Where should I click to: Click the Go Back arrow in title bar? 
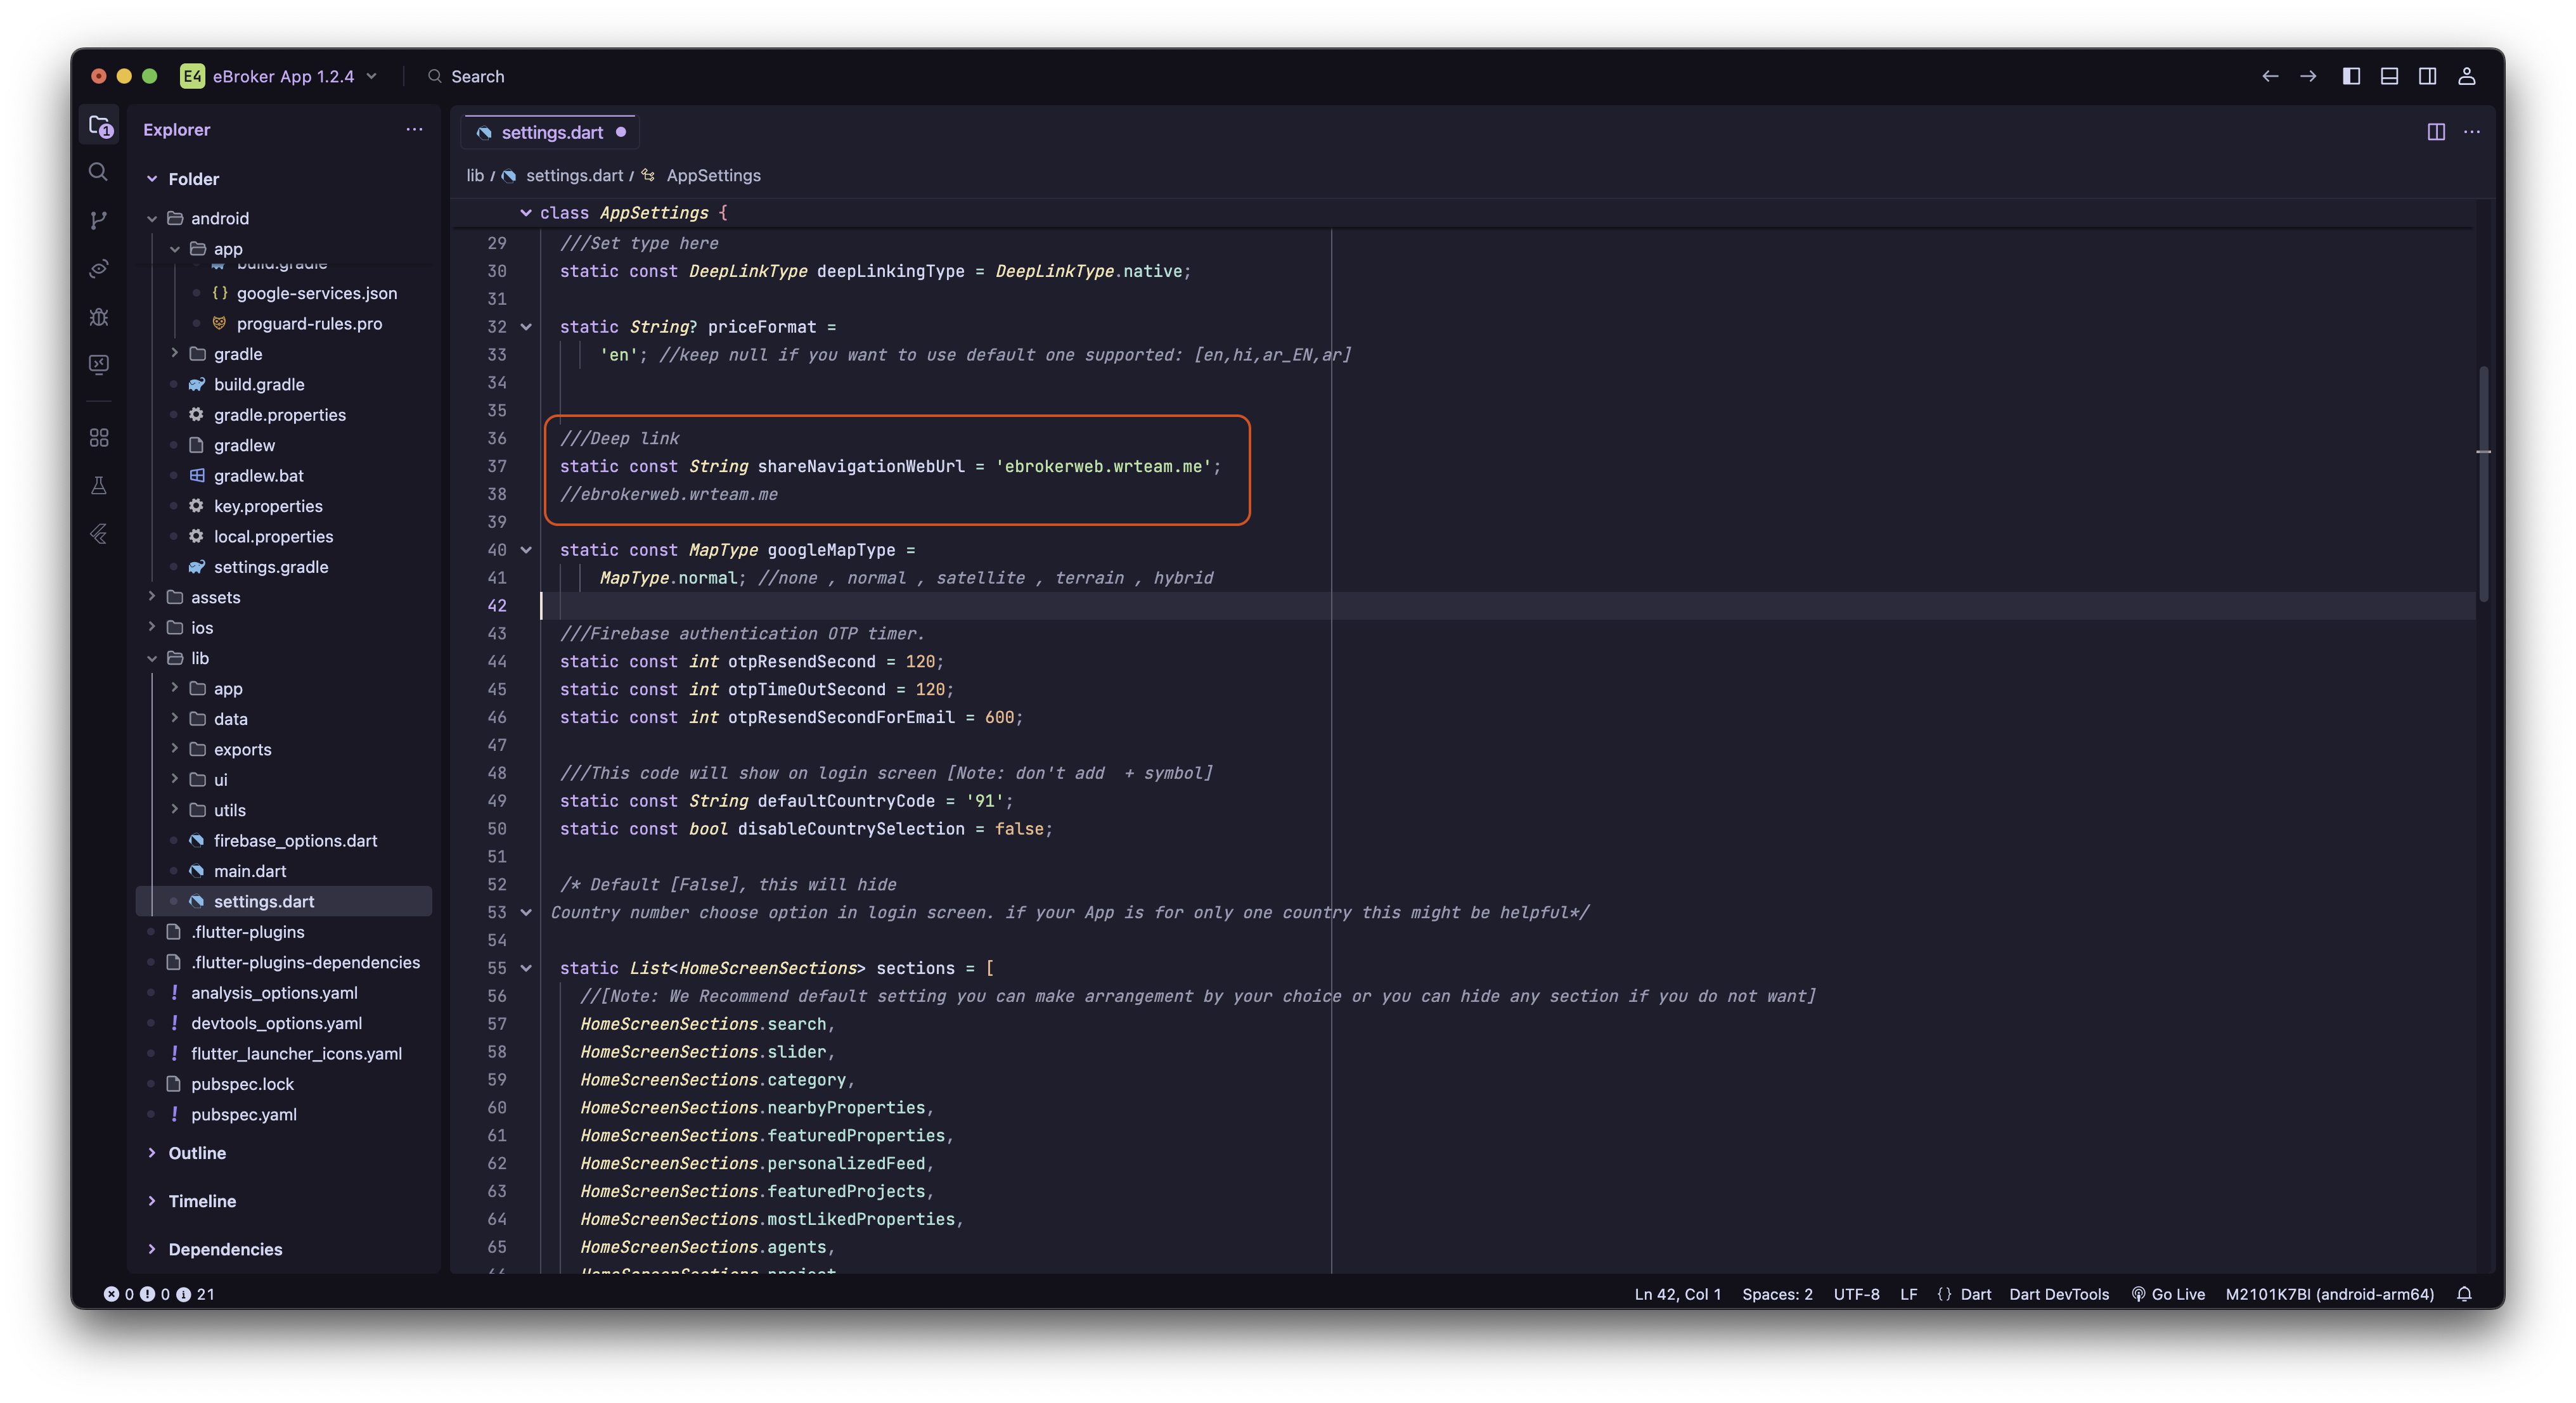coord(2270,76)
